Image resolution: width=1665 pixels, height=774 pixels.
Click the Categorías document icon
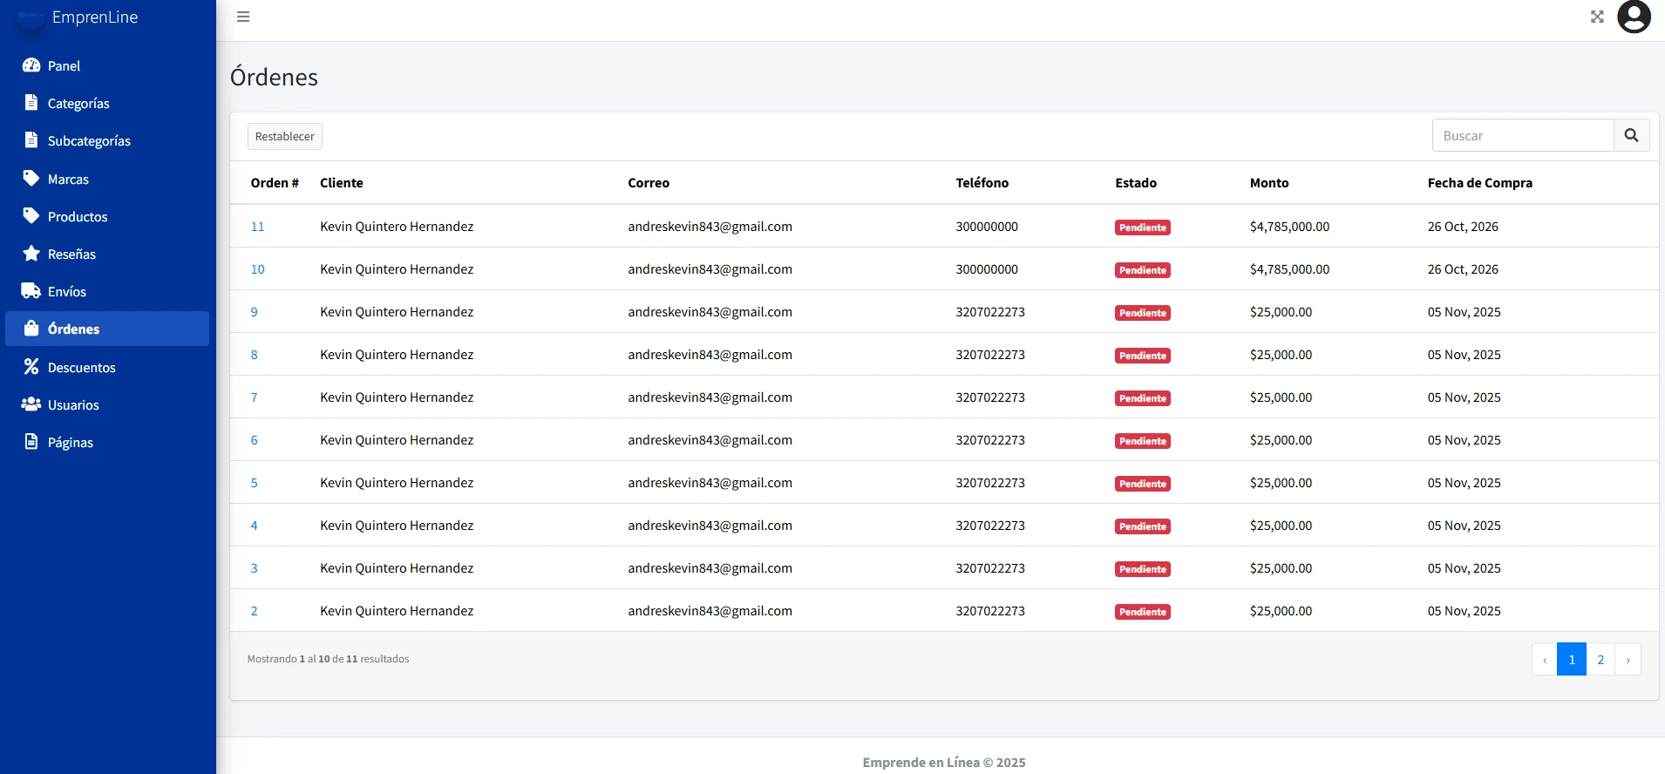click(31, 103)
